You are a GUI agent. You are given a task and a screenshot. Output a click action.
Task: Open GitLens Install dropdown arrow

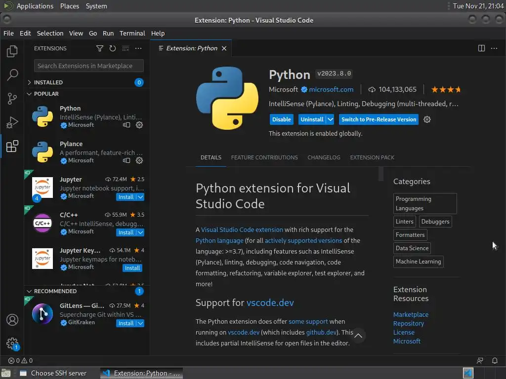140,324
